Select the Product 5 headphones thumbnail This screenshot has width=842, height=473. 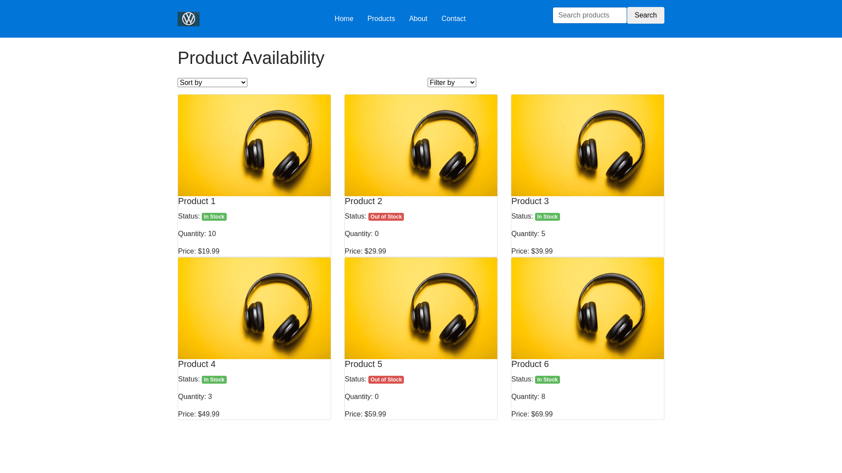click(x=421, y=308)
